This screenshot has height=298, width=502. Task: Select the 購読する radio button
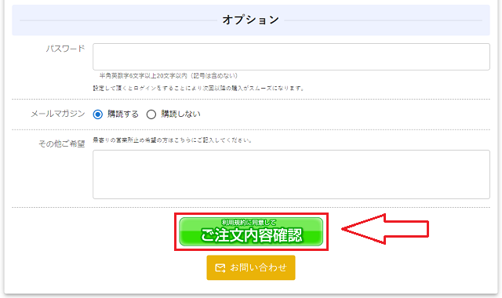pyautogui.click(x=97, y=114)
